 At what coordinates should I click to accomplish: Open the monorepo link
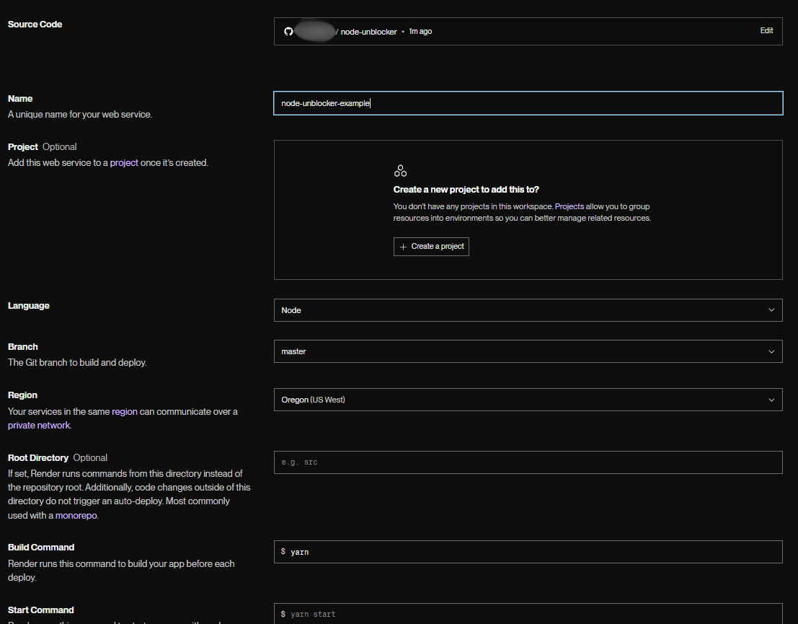coord(76,516)
